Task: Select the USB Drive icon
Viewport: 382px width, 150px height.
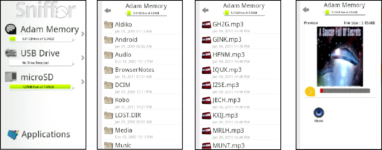Action: 11,53
